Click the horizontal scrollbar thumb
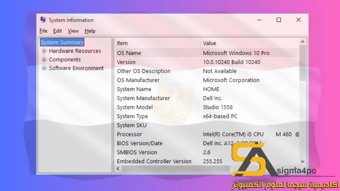Screen dimensions: 340x191 [176, 168]
